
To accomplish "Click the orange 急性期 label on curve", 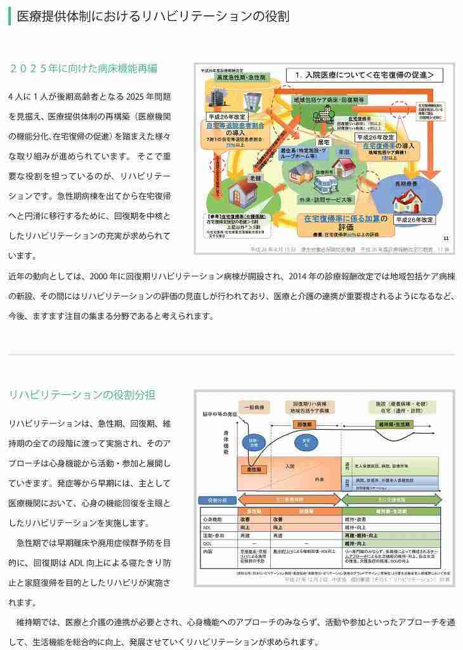I will point(254,469).
